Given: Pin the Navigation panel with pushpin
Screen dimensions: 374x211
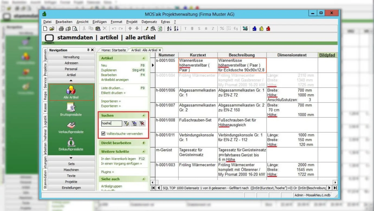Looking at the screenshot, I should pos(88,50).
